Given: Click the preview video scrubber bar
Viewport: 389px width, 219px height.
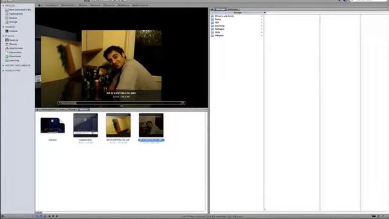Looking at the screenshot, I should point(122,103).
